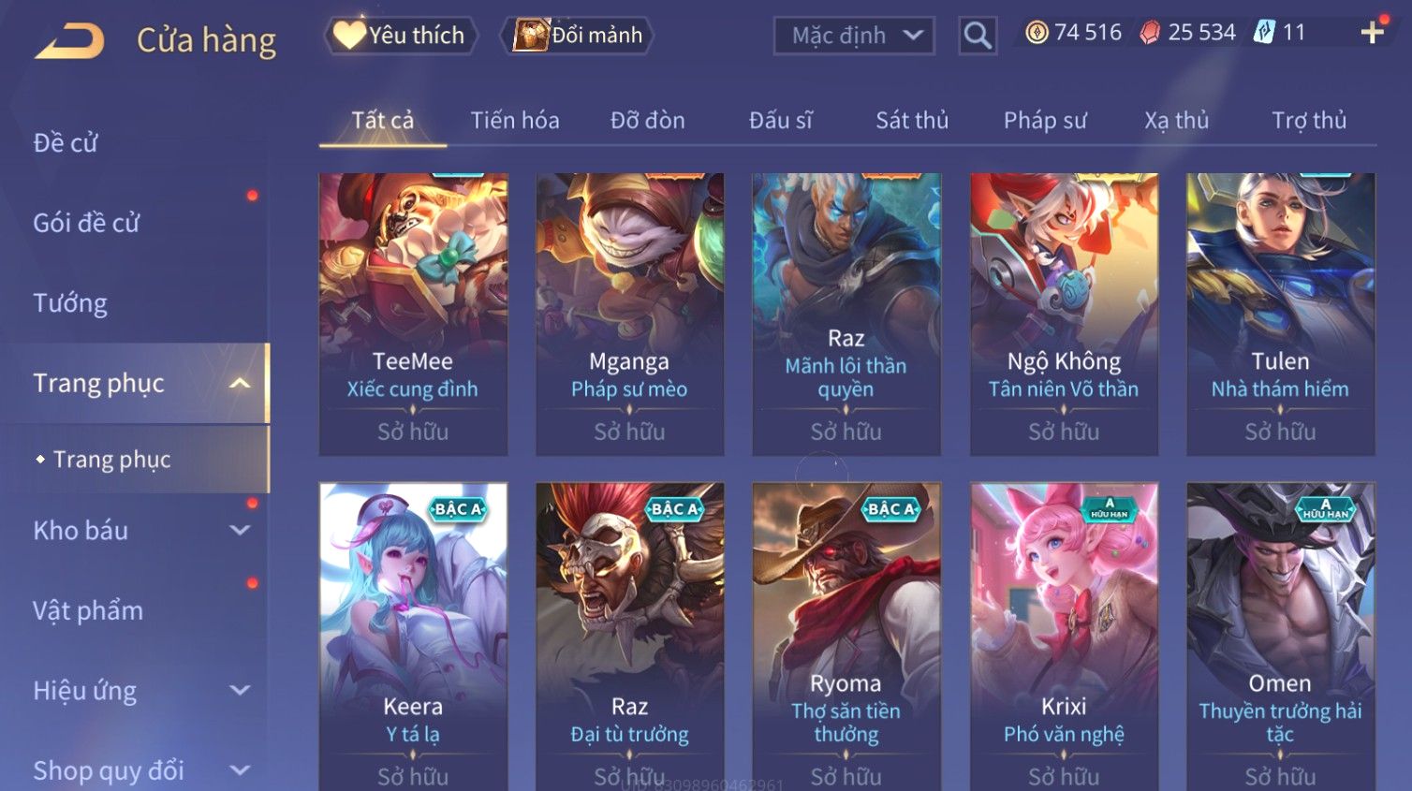Open the Mặc định sort dropdown
This screenshot has height=791, width=1412.
(x=854, y=36)
